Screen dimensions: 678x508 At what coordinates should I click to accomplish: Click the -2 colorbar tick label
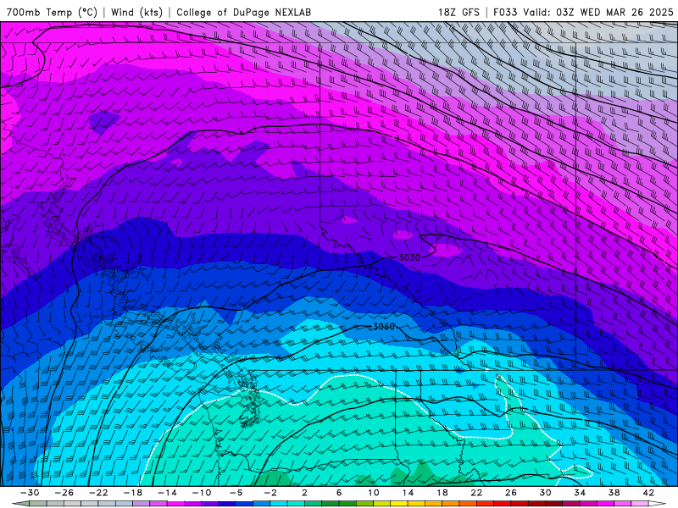click(270, 493)
